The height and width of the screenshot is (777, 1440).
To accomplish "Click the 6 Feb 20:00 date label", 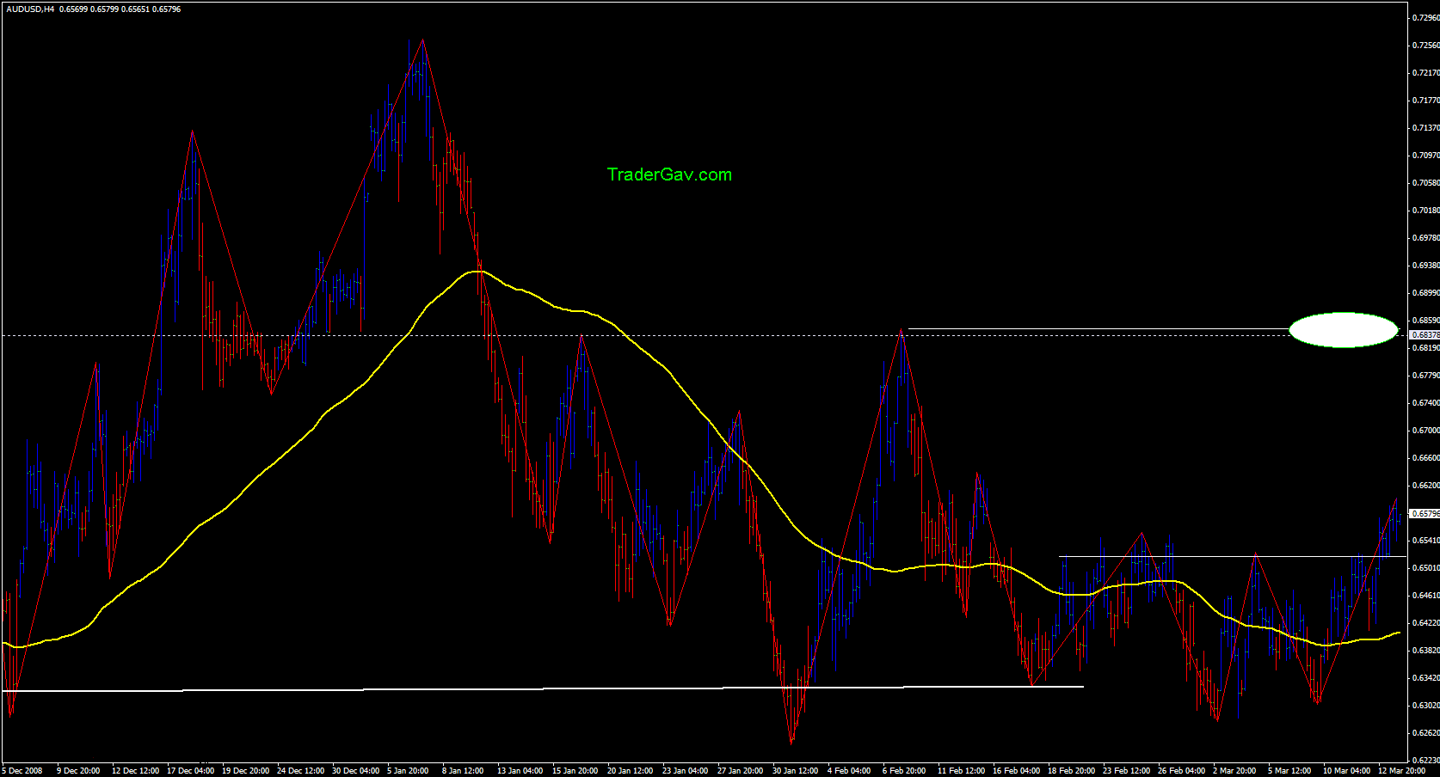I will pyautogui.click(x=904, y=770).
